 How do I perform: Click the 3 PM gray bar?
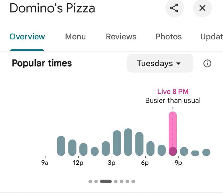(117, 143)
